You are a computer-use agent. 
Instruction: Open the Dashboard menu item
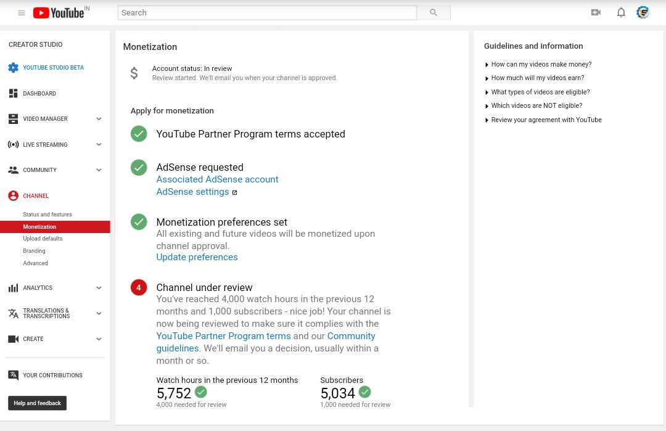tap(39, 94)
